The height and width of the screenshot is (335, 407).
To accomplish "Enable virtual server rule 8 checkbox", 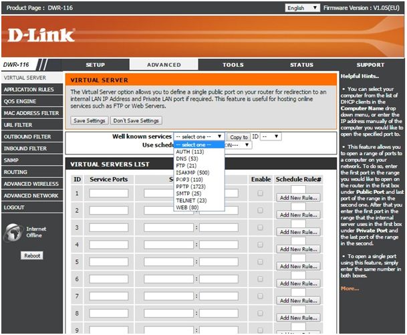I will pyautogui.click(x=260, y=313).
